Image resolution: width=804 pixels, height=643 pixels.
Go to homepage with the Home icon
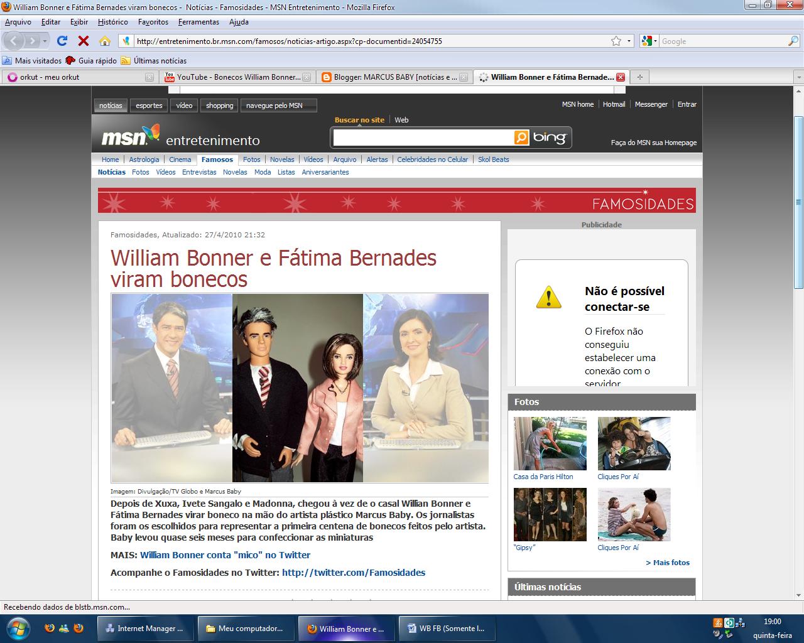(x=104, y=41)
